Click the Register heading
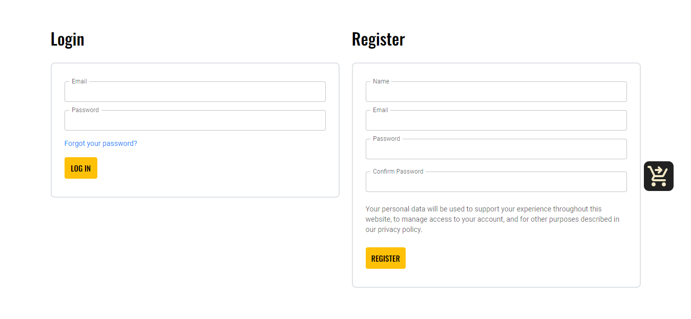691x319 pixels. [379, 39]
